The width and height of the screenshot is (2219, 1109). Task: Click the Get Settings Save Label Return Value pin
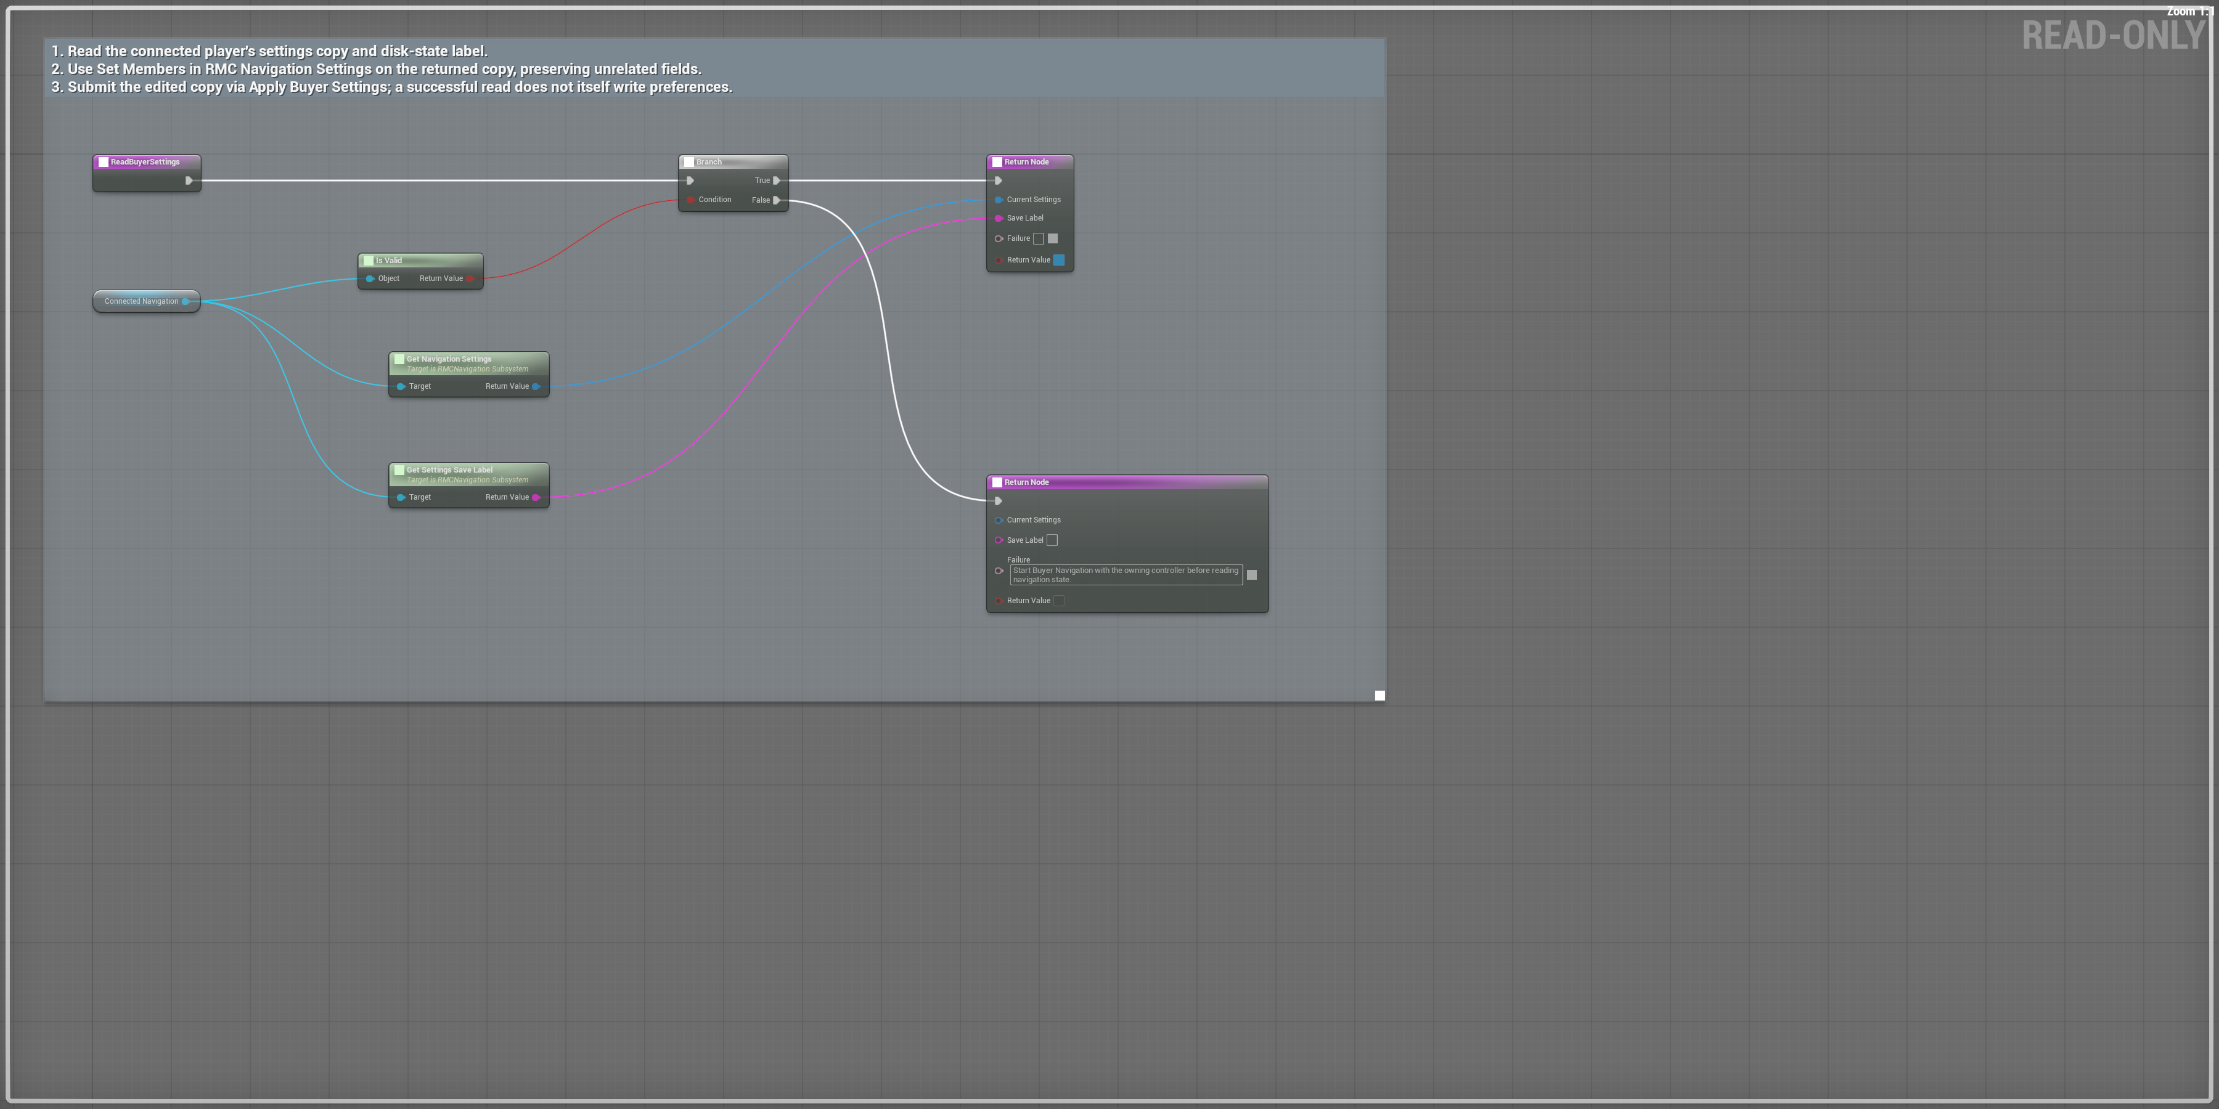point(537,498)
